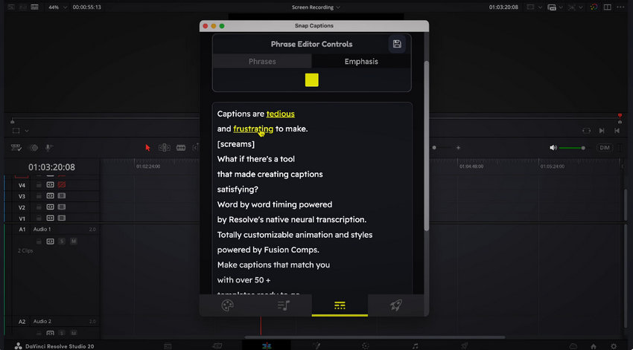Screen dimensions: 633x350
Task: Open the 44% viewer zoom dropdown
Action: [58, 7]
